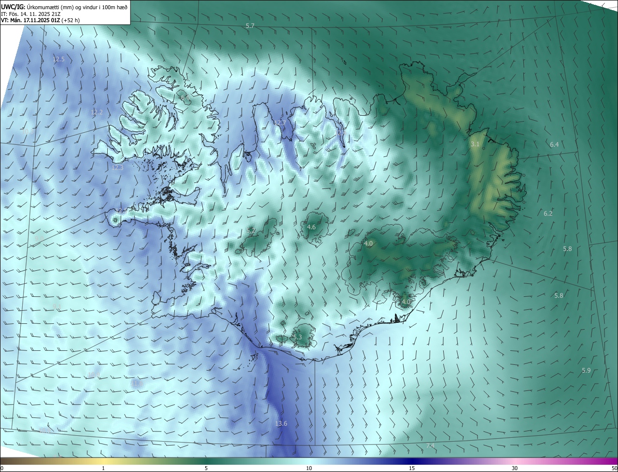Select the 13.6 value label
Image resolution: width=618 pixels, height=472 pixels.
tap(281, 423)
